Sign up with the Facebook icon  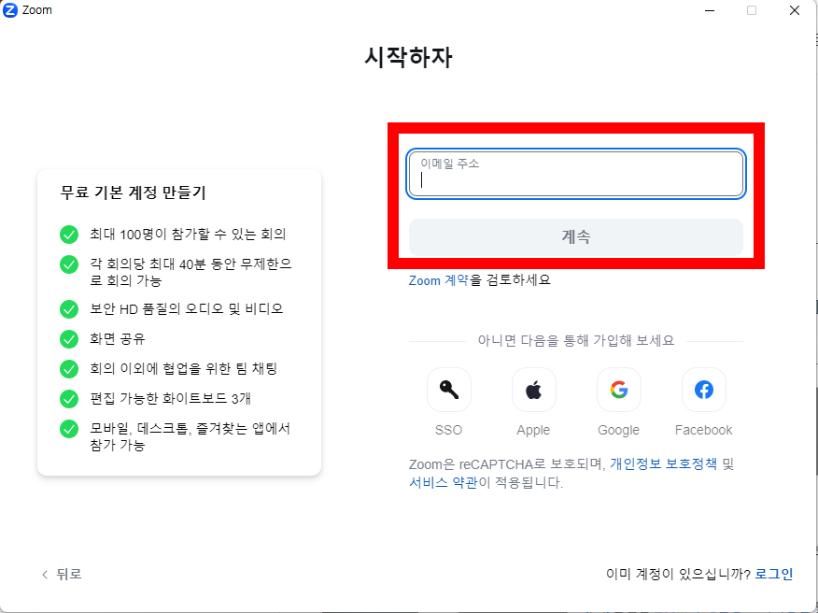703,390
